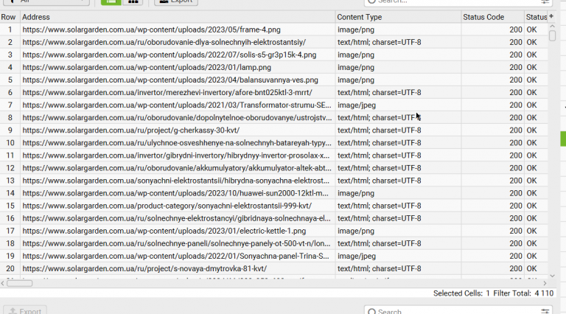
Task: Click image/png content type in row 1
Action: tap(355, 29)
